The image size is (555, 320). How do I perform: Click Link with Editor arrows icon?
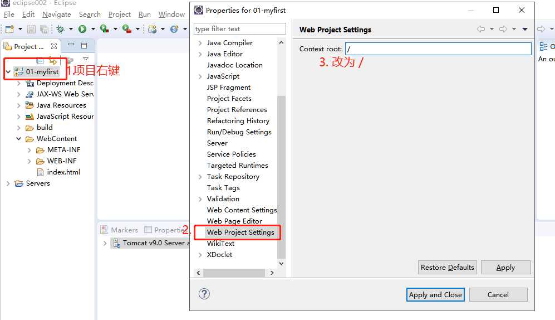click(53, 60)
